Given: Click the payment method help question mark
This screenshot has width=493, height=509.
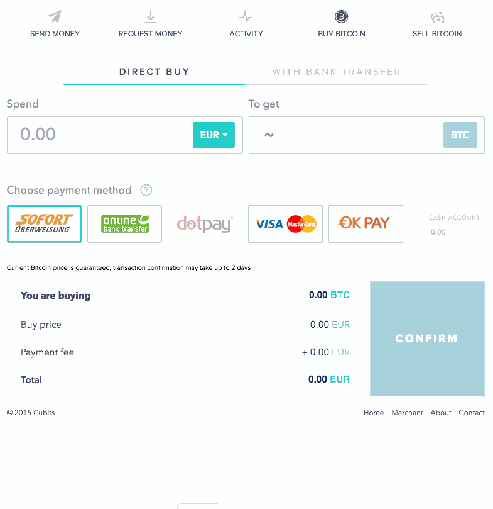Looking at the screenshot, I should pos(146,190).
